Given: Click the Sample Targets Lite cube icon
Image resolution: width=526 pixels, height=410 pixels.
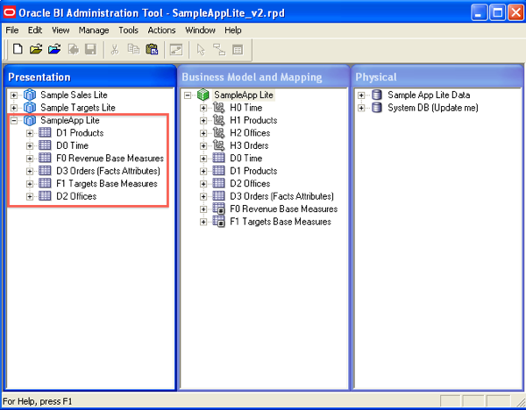Looking at the screenshot, I should coord(30,108).
